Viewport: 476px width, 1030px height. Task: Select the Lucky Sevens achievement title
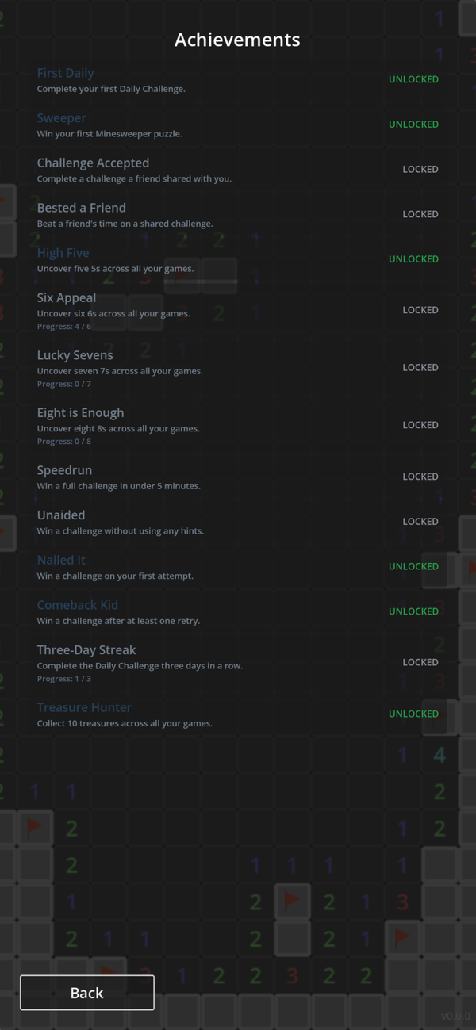coord(75,355)
